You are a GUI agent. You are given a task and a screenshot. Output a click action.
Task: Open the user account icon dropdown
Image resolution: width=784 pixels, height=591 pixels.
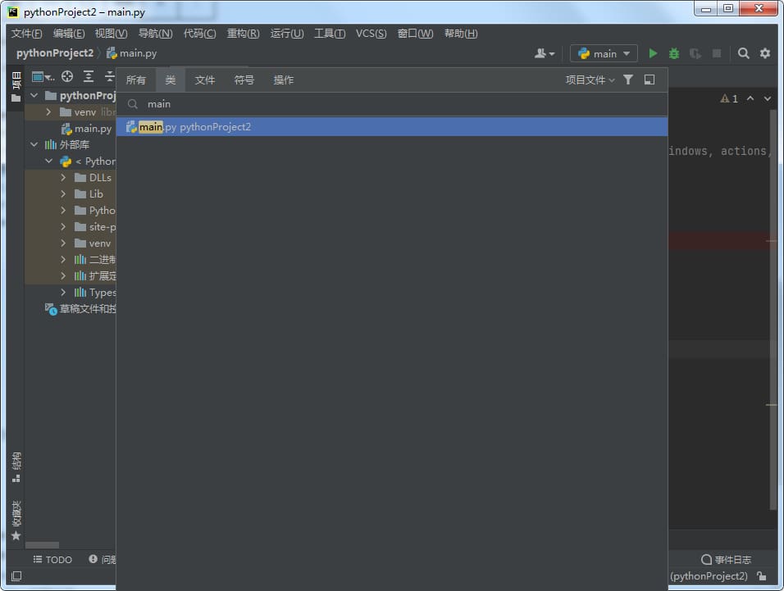point(545,53)
